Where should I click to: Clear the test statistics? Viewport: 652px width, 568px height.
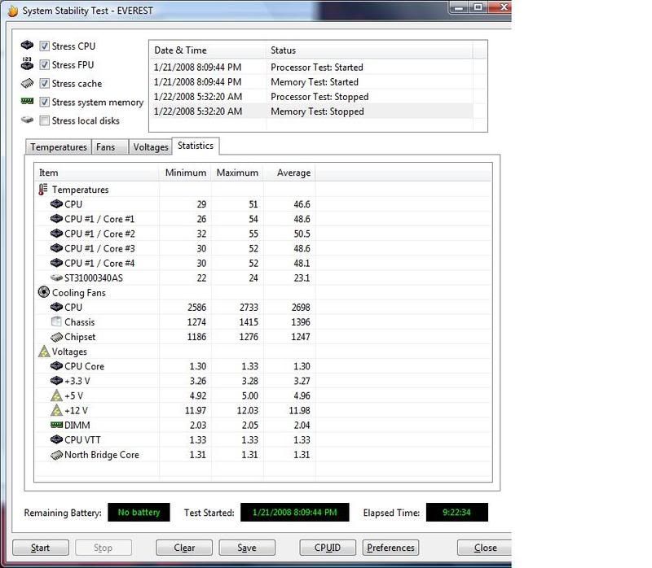pyautogui.click(x=184, y=548)
